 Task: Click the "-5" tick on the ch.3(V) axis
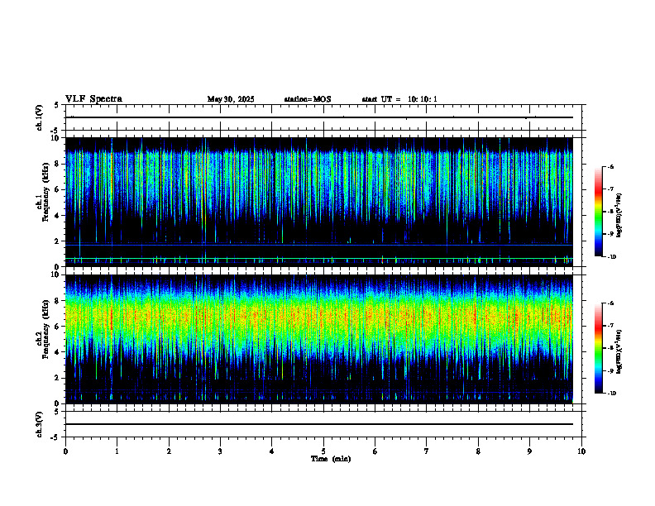[x=56, y=437]
